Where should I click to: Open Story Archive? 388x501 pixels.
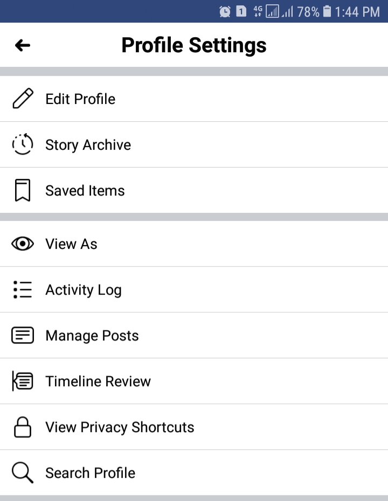[88, 145]
